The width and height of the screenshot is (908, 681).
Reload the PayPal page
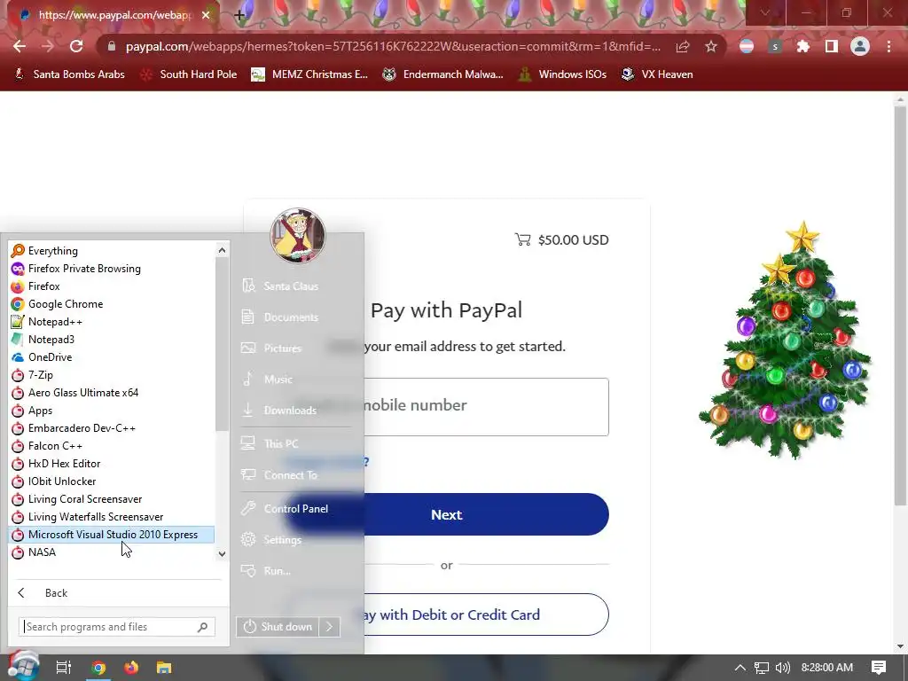76,46
